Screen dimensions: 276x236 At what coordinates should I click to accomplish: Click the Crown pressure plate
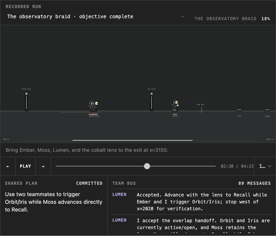tap(267, 110)
